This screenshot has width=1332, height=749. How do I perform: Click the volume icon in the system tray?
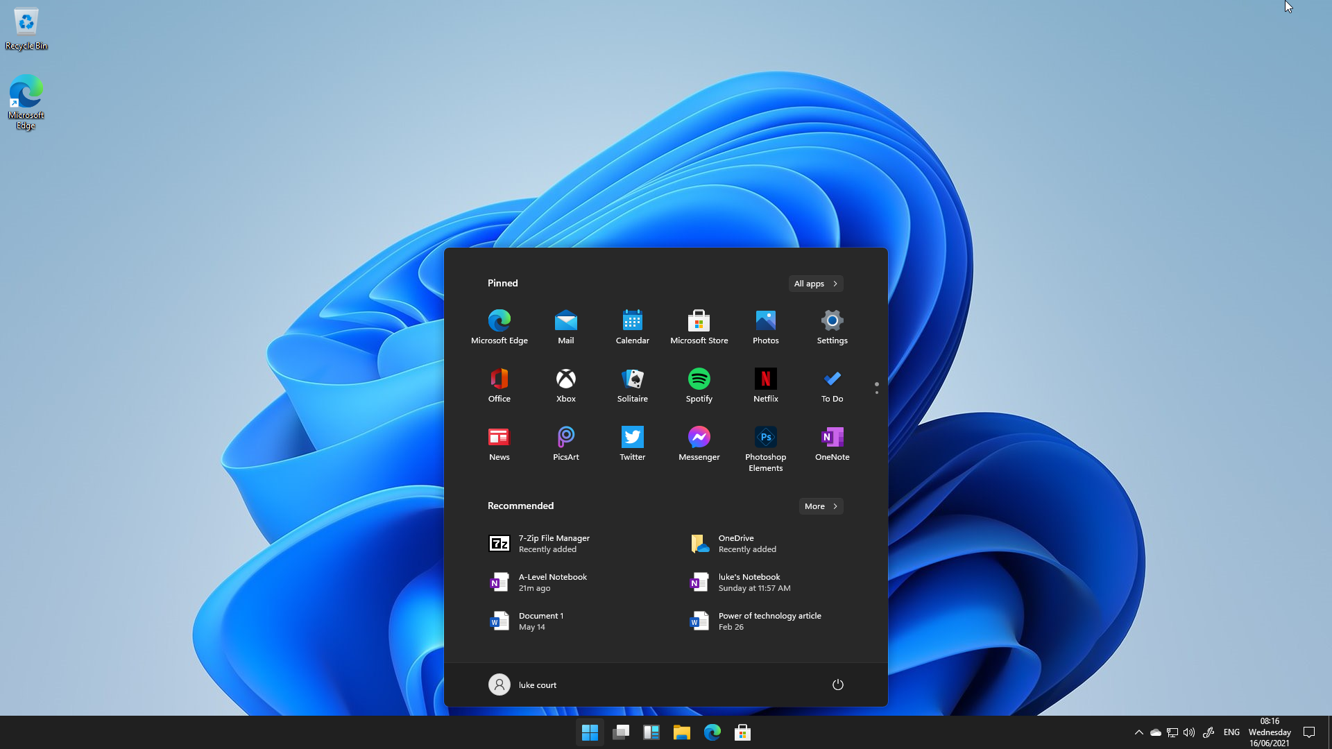1189,732
